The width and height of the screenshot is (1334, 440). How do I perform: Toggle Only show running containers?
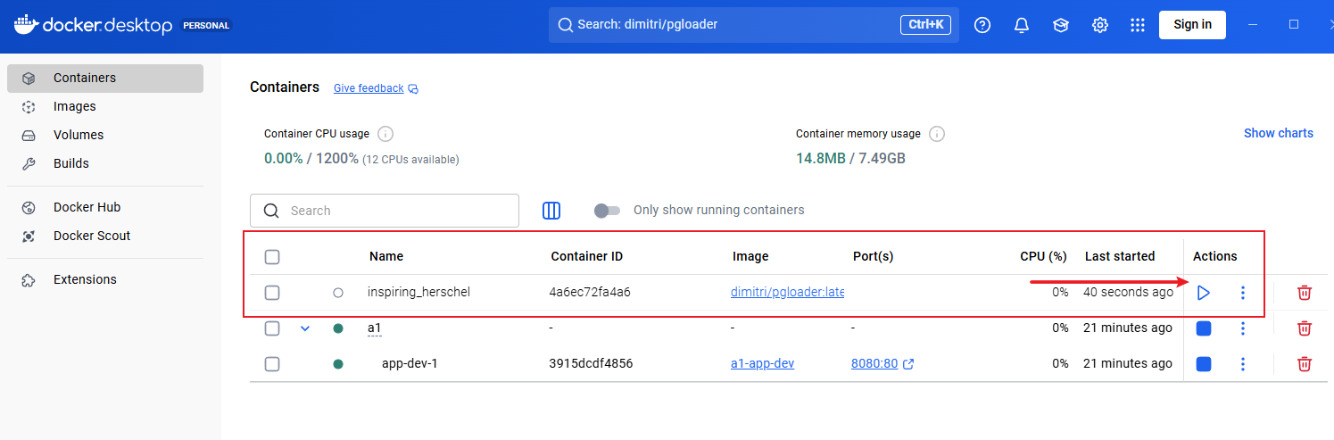[x=607, y=211]
